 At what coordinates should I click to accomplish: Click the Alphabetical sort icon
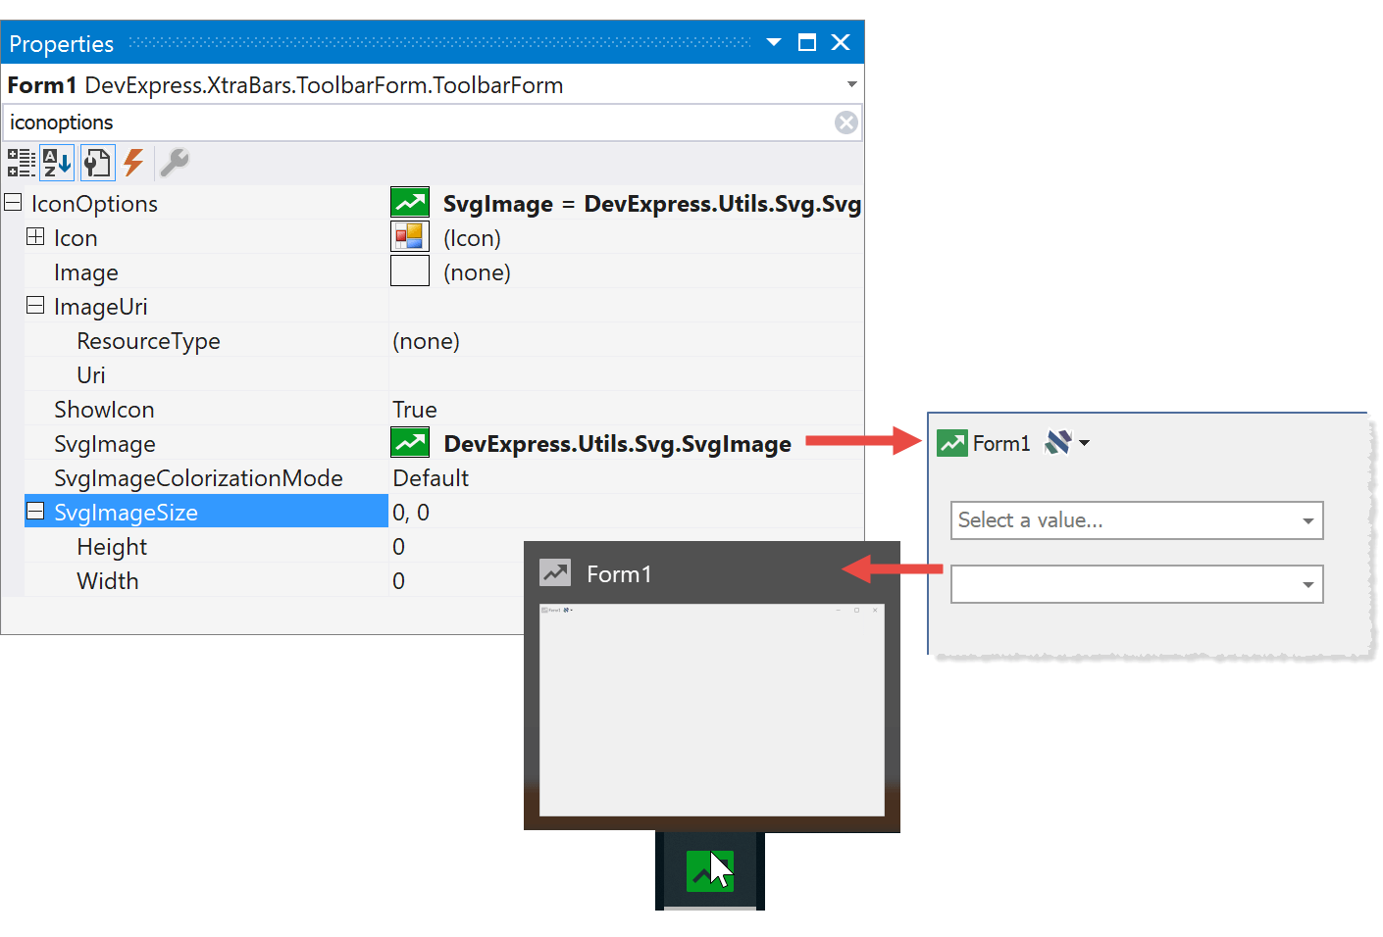point(56,163)
